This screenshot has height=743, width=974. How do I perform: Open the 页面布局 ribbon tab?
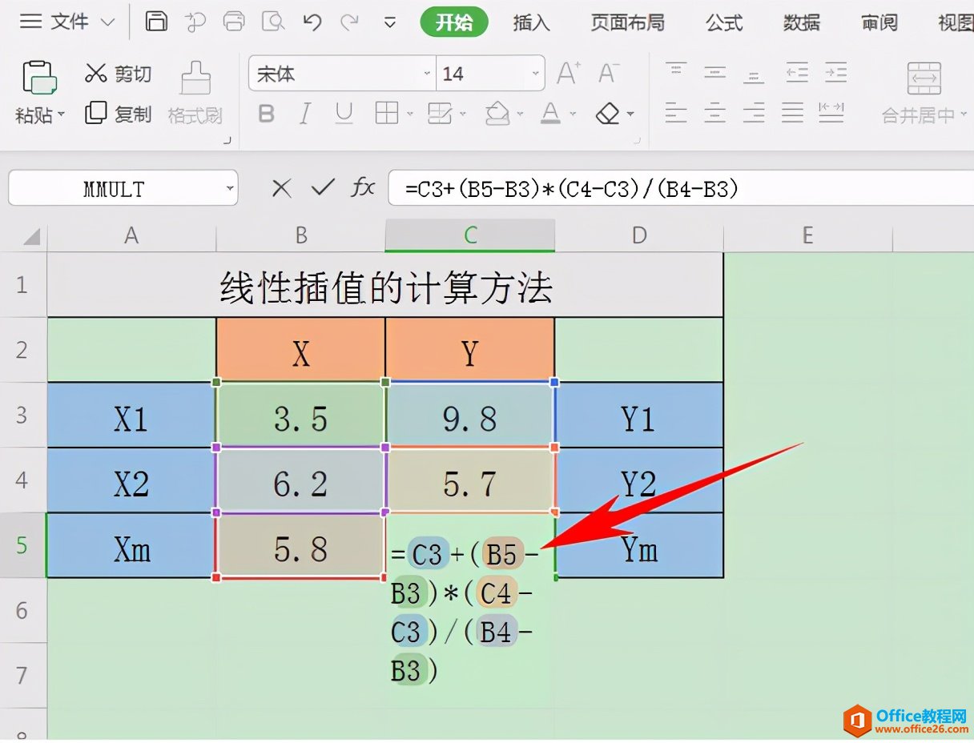point(628,22)
